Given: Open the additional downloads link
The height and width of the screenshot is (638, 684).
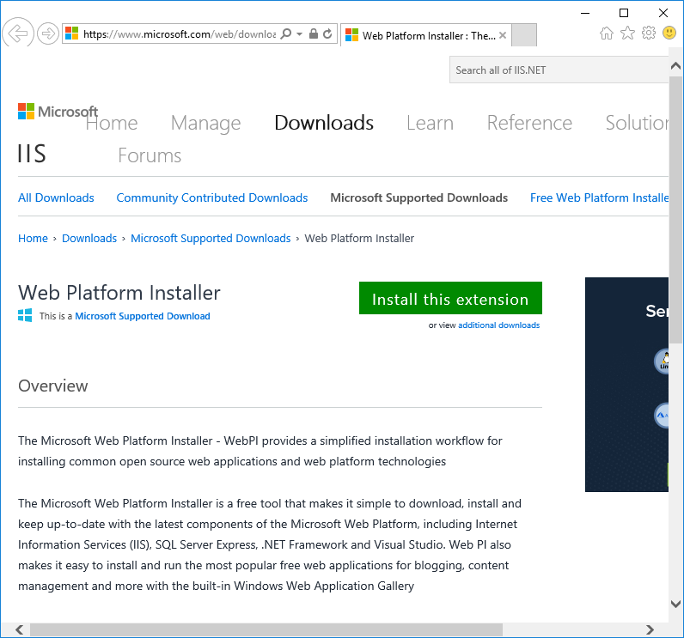Looking at the screenshot, I should (x=498, y=325).
